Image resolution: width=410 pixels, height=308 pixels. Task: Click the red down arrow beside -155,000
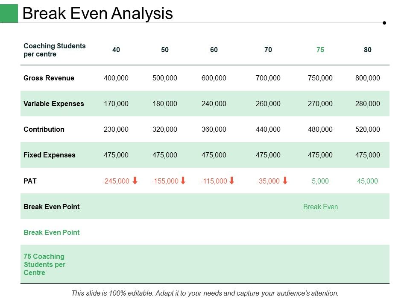183,181
